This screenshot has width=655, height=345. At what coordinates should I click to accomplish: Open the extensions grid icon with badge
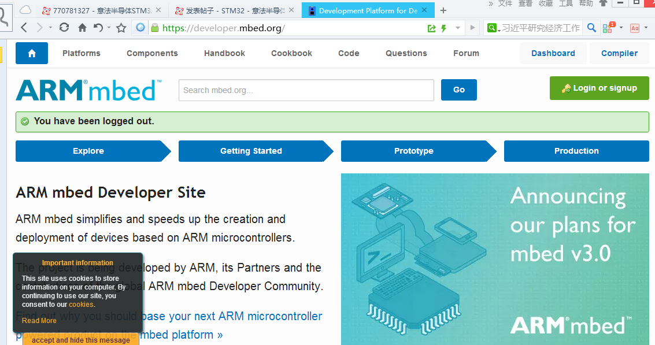(608, 28)
